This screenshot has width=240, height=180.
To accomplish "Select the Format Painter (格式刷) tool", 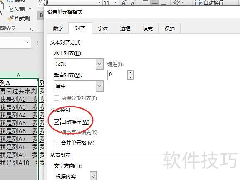I will point(19,19).
